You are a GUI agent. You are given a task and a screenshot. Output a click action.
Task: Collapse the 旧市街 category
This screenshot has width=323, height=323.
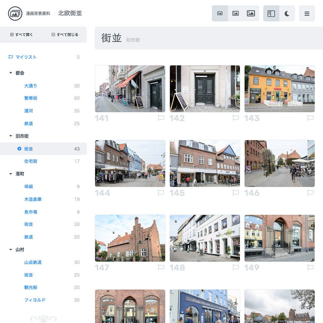coord(19,136)
